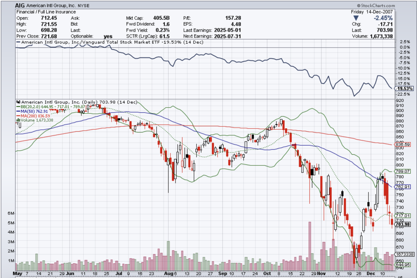Click the green 789.07 upper band axis label
The height and width of the screenshot is (278, 417).
pyautogui.click(x=403, y=171)
